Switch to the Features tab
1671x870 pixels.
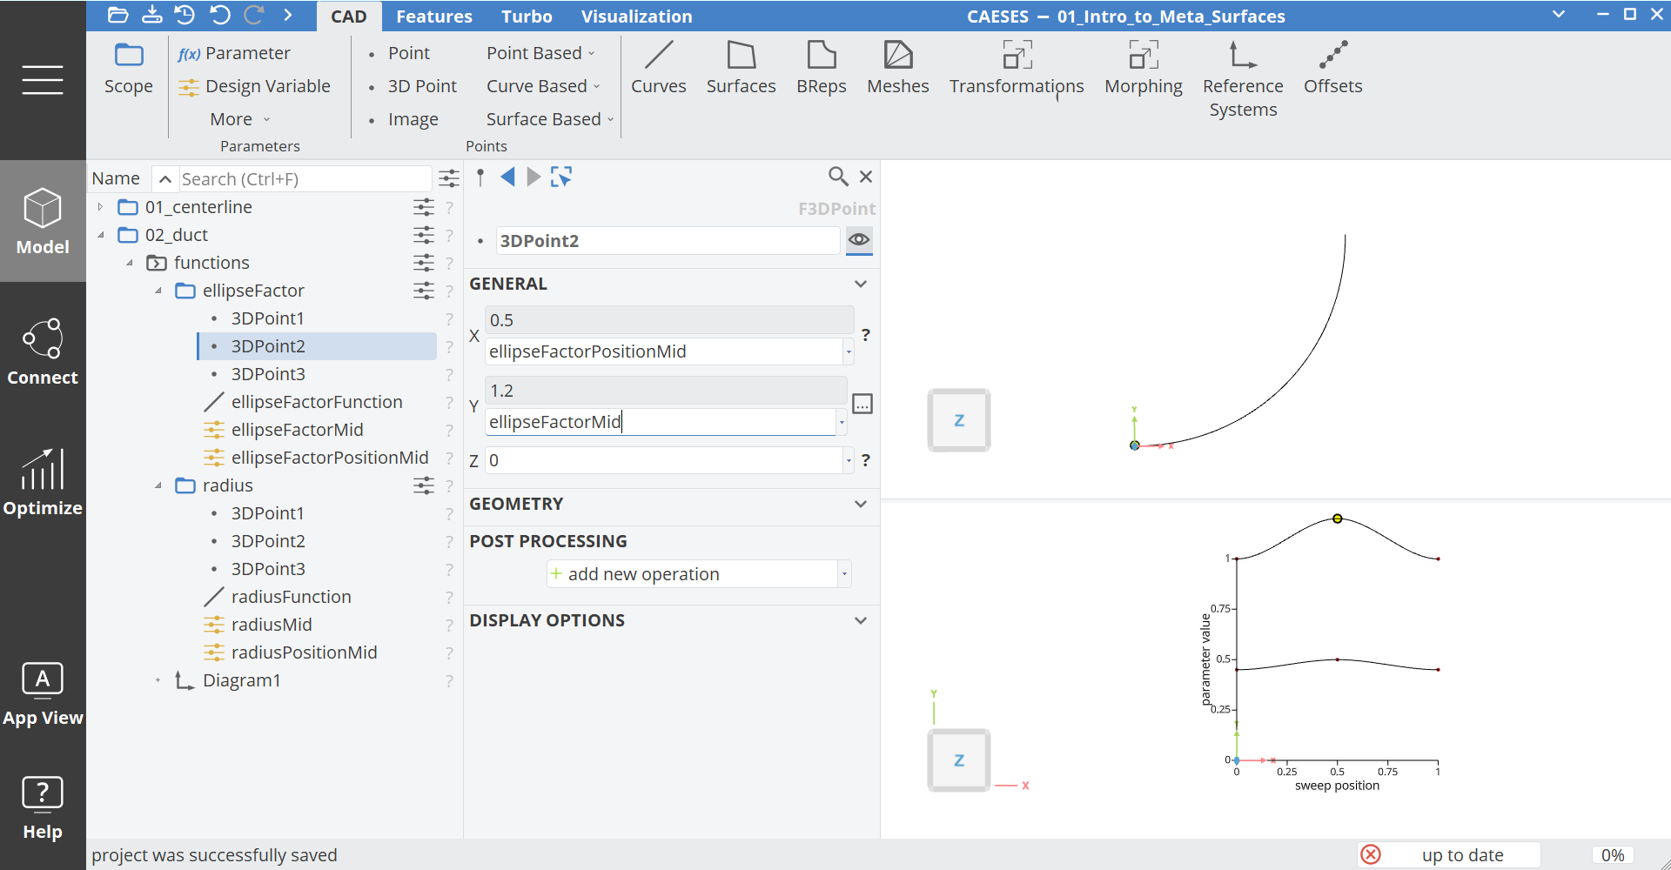coord(433,17)
